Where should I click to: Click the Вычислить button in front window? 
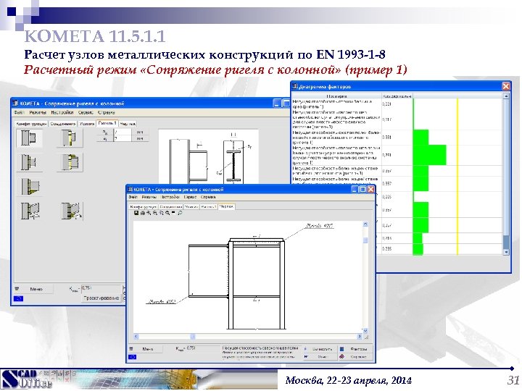(x=319, y=349)
